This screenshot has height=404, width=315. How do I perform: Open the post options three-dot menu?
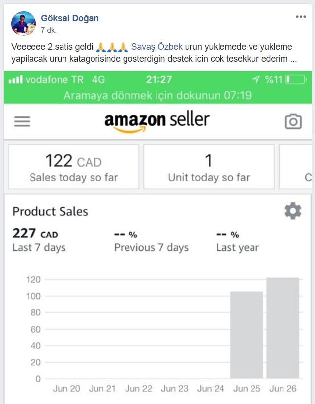[x=301, y=17]
